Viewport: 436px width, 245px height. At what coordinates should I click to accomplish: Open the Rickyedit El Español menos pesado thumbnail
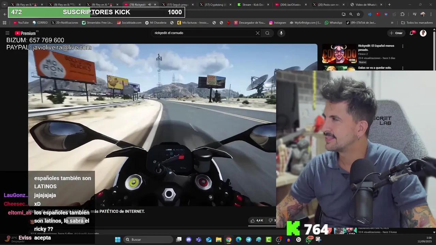(339, 53)
